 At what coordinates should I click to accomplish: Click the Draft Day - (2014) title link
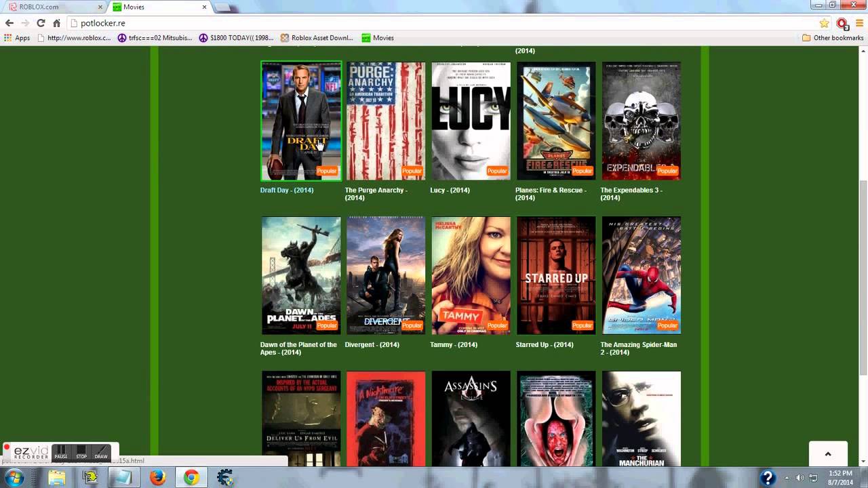coord(287,190)
